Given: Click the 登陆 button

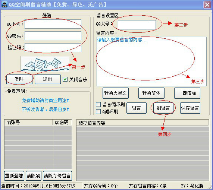Looking at the screenshot, I should coord(19,79).
